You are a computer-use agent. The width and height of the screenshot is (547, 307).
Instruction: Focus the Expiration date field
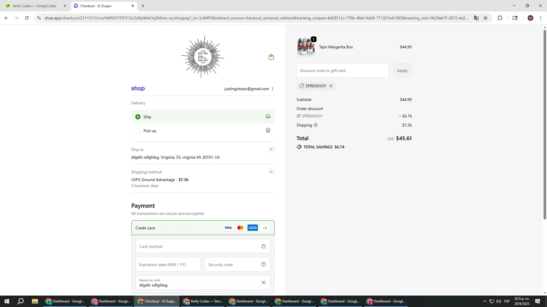168,264
